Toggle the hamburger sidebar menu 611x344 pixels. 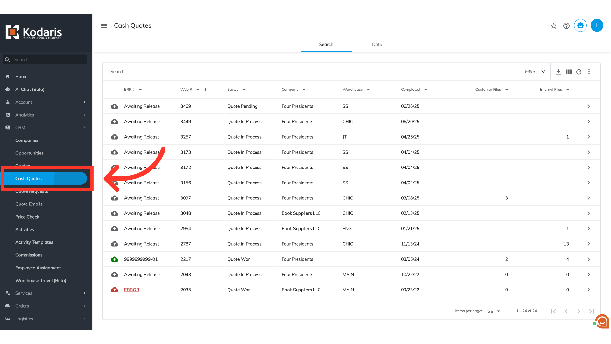pos(104,26)
